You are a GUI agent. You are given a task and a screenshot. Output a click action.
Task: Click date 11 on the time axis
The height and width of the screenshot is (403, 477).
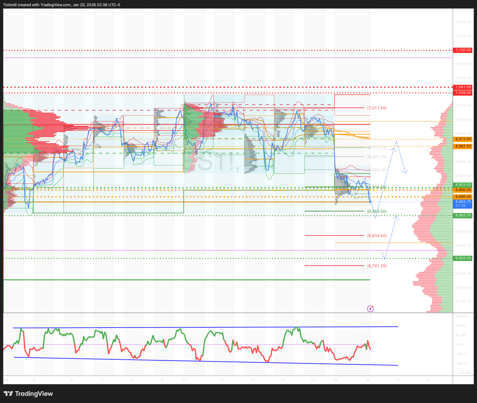(185, 380)
